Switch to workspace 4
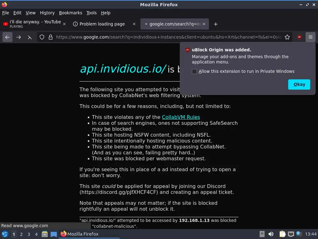 pyautogui.click(x=36, y=234)
